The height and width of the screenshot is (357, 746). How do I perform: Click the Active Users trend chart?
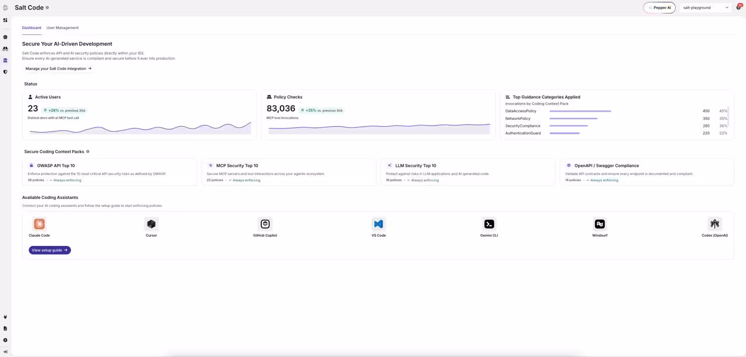(140, 128)
